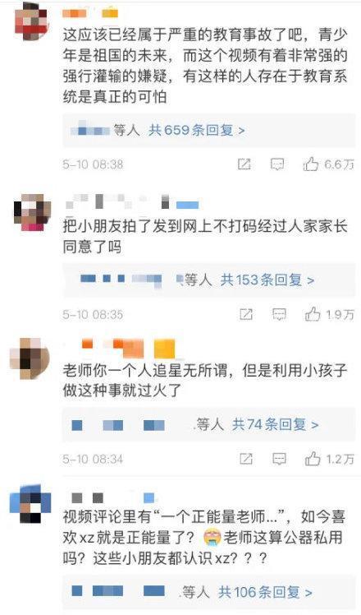
Task: Open reply box for 08:35 comment
Action: click(x=279, y=314)
